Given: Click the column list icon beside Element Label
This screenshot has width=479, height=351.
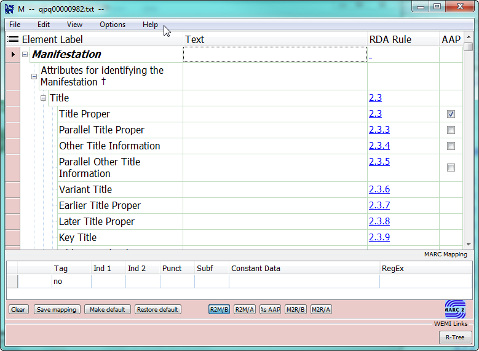Looking at the screenshot, I should 13,39.
